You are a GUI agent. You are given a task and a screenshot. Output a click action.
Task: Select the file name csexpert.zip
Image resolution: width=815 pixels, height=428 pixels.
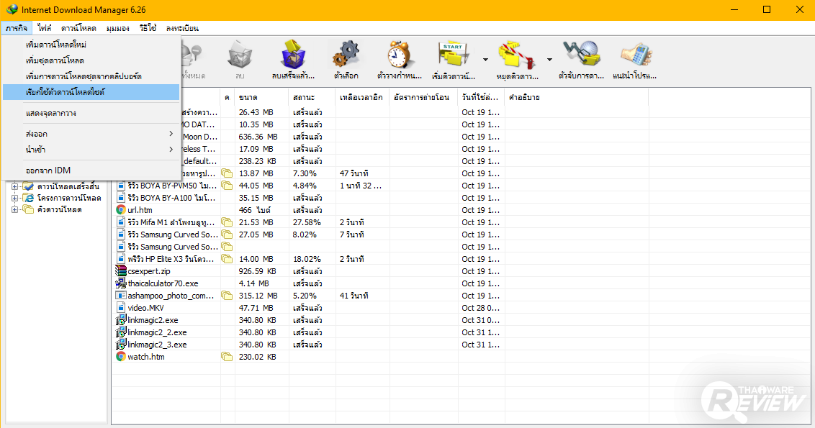(148, 271)
